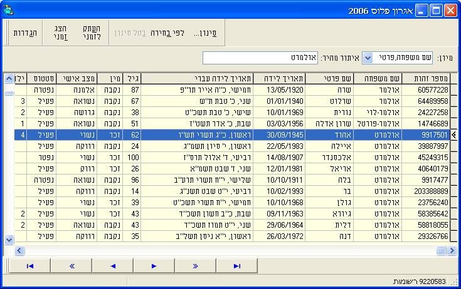461x289 pixels.
Task: Click the vertical scrollbar thumb
Action: [9, 93]
